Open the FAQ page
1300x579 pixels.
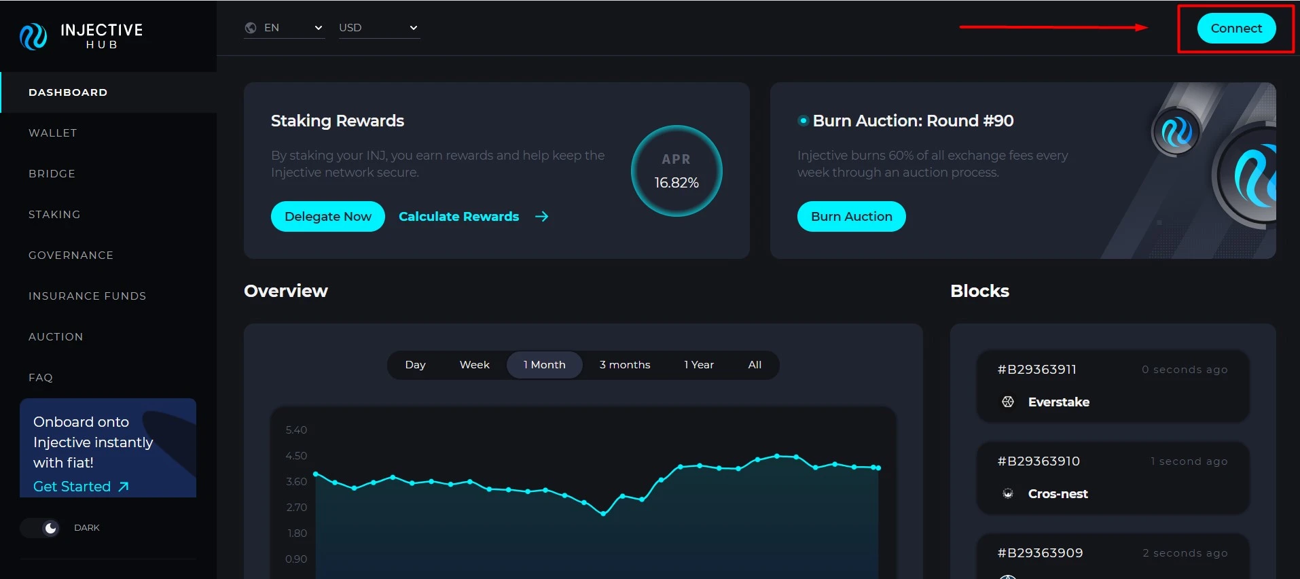[x=41, y=378]
